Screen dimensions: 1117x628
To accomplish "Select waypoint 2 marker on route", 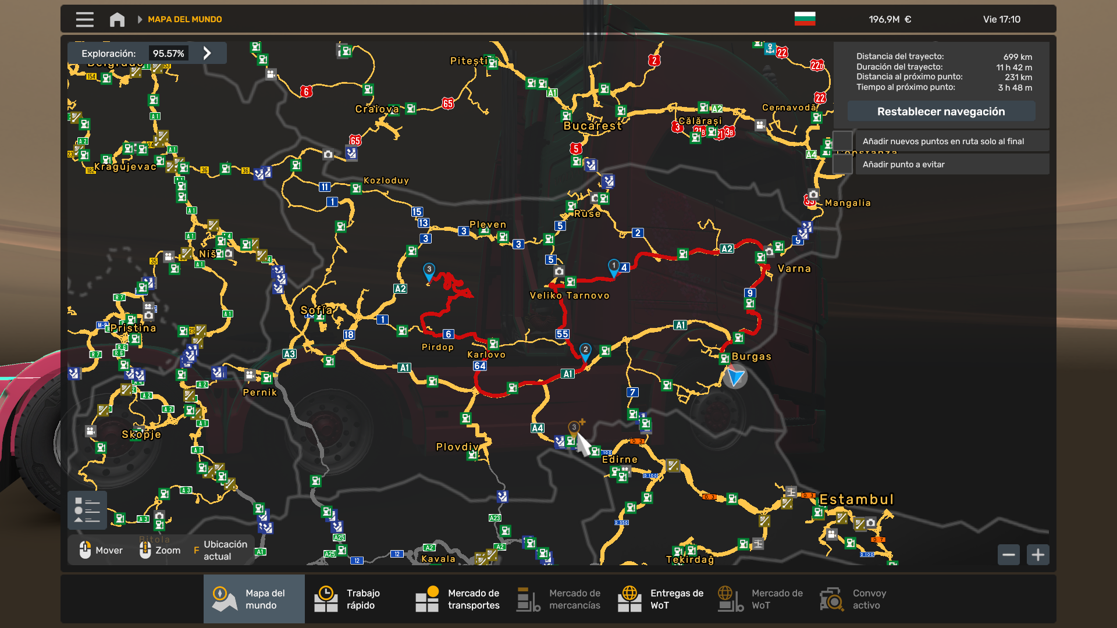I will (x=585, y=351).
